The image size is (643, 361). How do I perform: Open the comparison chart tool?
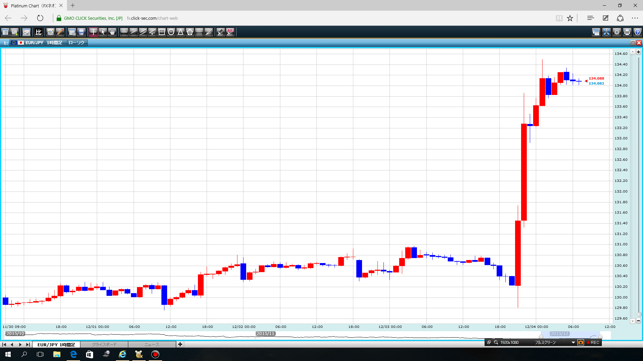39,32
